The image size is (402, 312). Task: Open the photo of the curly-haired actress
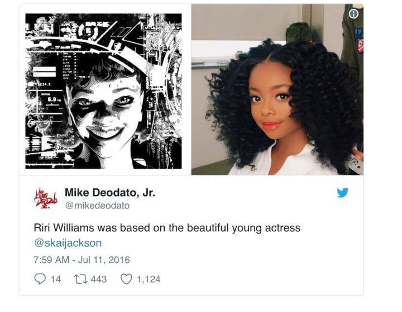tap(277, 90)
